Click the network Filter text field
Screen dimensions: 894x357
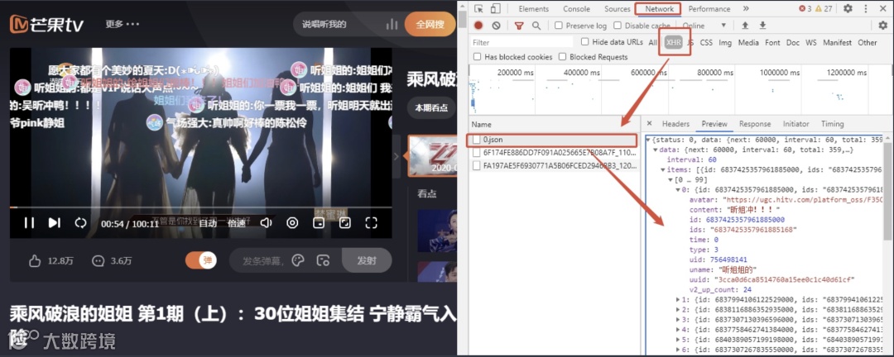point(522,42)
